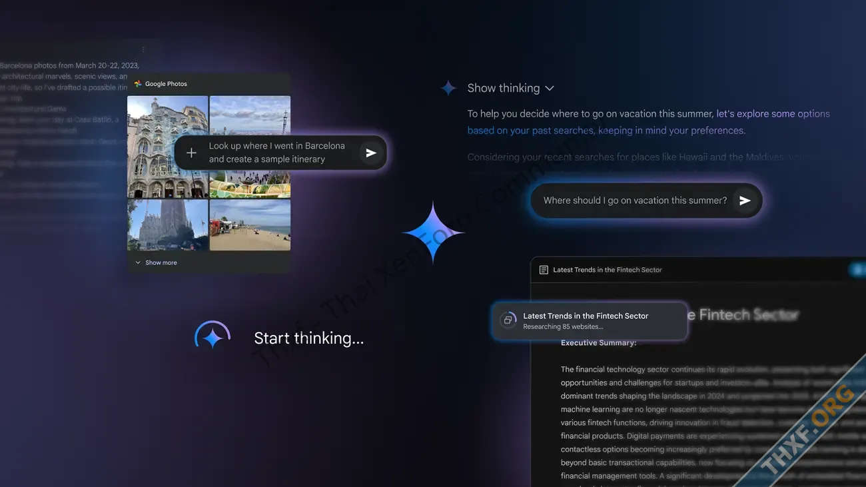Click the Where should I go prompt field
Image resolution: width=866 pixels, height=487 pixels.
[646, 201]
